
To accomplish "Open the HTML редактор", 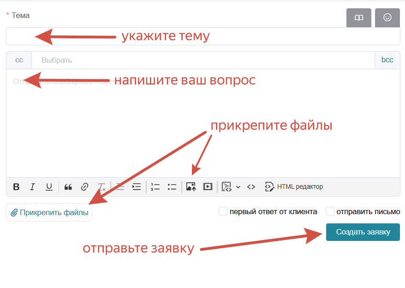I will [294, 186].
